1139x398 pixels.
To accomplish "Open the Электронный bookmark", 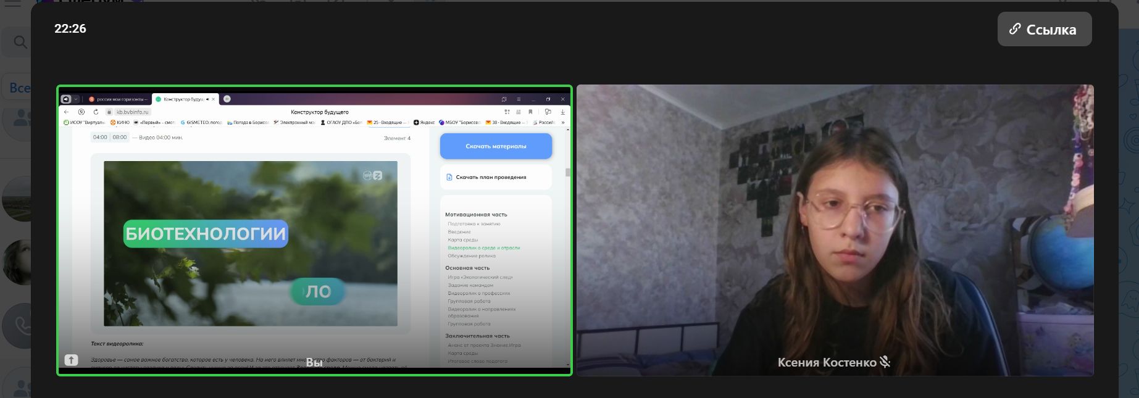I will (x=294, y=122).
